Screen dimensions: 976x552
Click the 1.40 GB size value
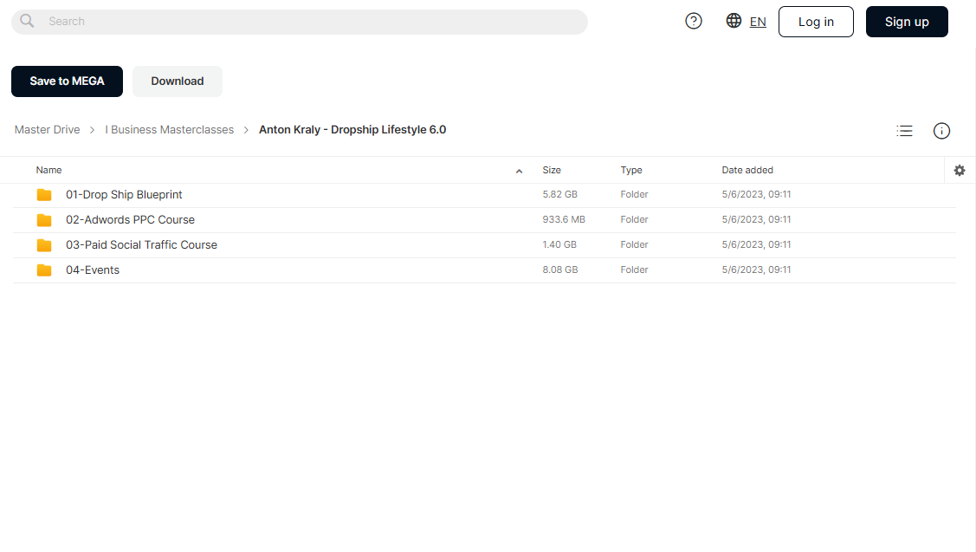point(559,245)
